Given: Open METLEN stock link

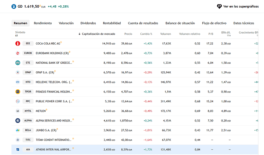Looking at the screenshot, I should pyautogui.click(x=41, y=111).
